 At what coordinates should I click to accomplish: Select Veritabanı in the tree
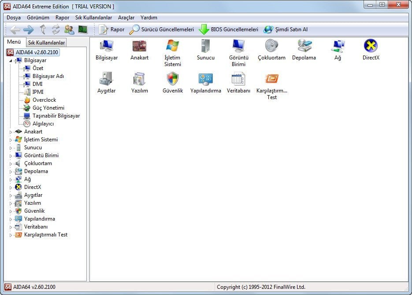point(36,227)
